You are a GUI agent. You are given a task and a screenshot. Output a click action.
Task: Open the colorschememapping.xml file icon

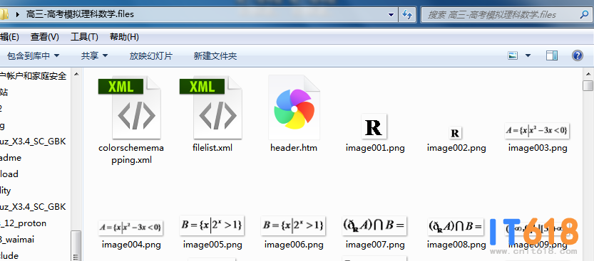click(x=130, y=108)
